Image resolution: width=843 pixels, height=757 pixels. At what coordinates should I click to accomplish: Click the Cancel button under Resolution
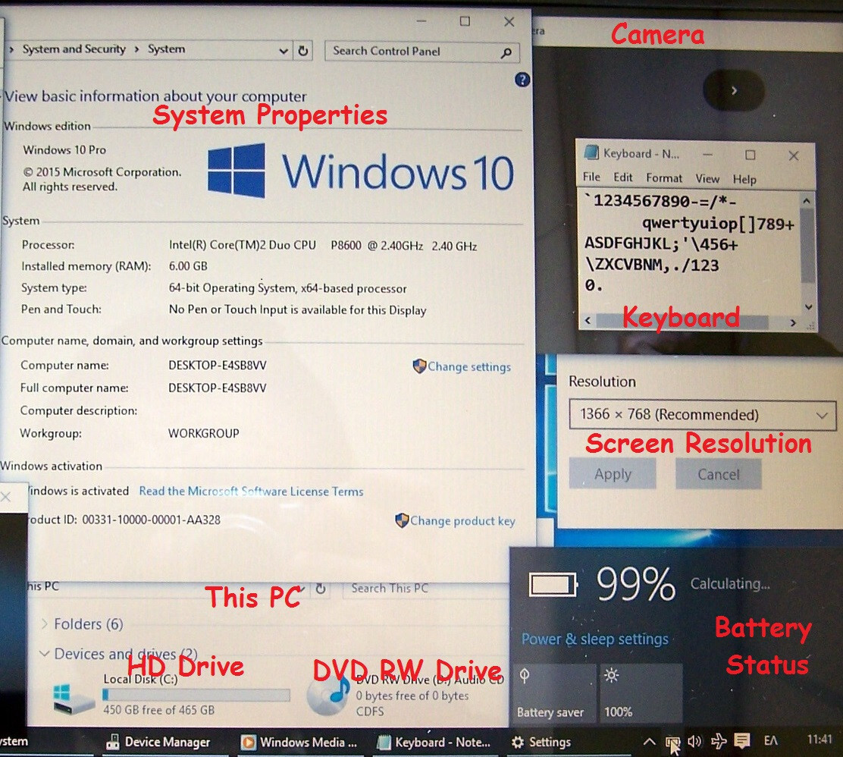718,475
